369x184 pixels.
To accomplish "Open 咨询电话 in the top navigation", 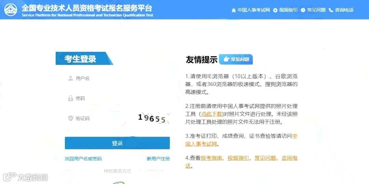I will (x=344, y=10).
